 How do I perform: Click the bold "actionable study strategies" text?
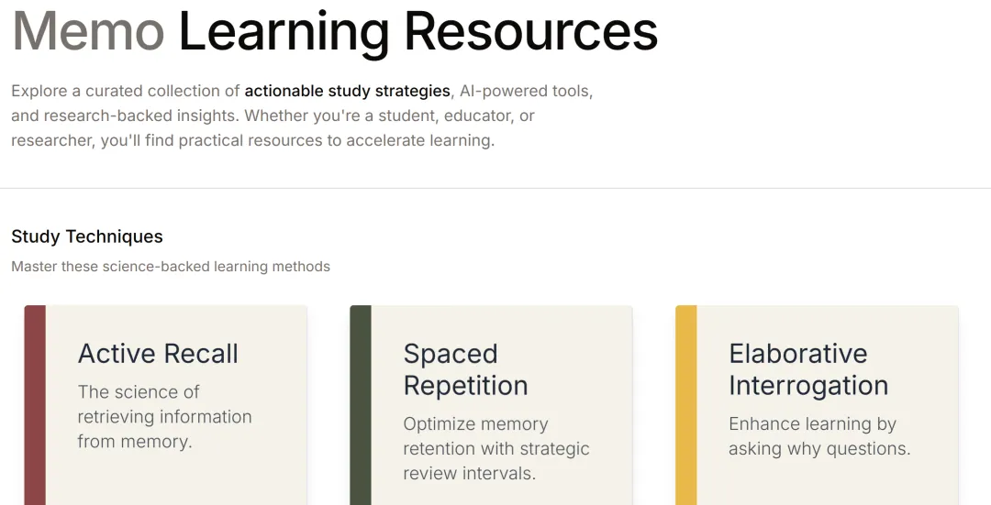coord(347,91)
